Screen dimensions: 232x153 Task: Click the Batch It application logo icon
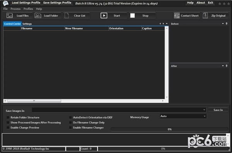[x=6, y=3]
